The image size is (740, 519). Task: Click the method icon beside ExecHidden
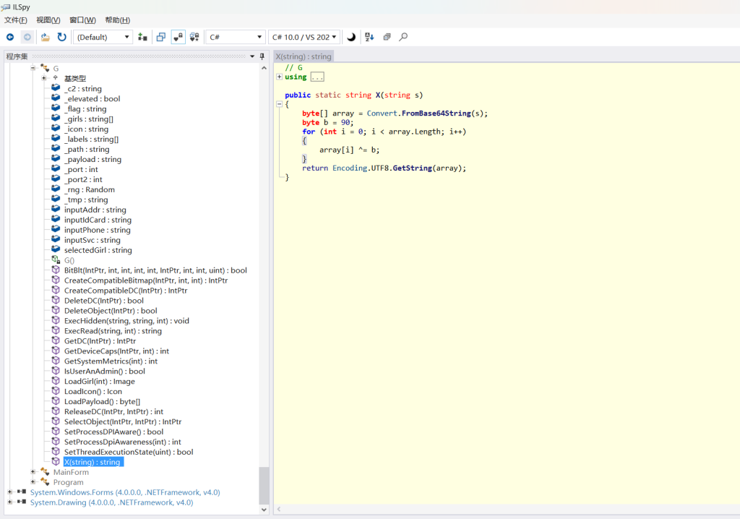(56, 320)
